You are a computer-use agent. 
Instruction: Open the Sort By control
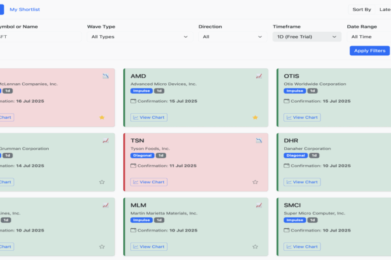coord(362,10)
